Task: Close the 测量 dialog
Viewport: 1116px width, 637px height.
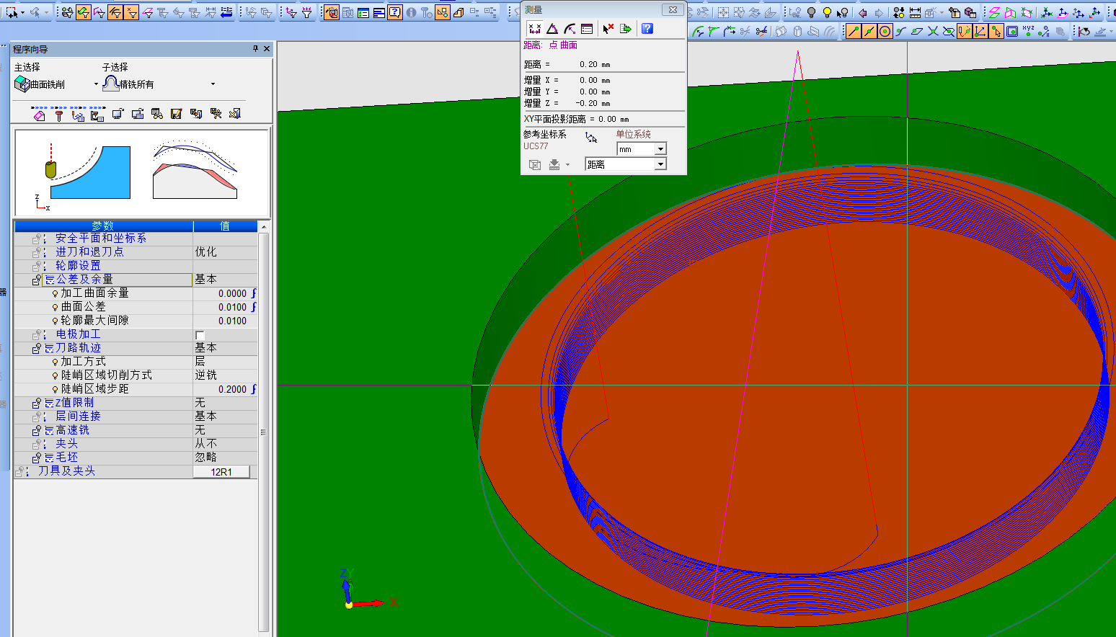Action: (x=673, y=10)
